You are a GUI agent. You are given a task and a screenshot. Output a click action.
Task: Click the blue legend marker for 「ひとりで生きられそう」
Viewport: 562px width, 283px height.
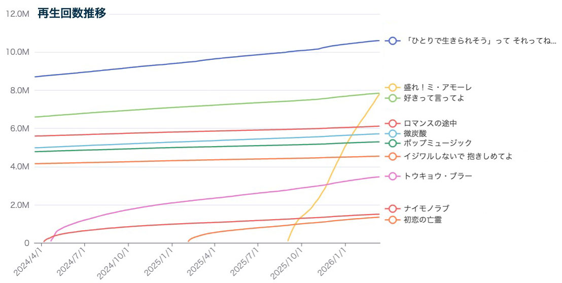pyautogui.click(x=392, y=41)
